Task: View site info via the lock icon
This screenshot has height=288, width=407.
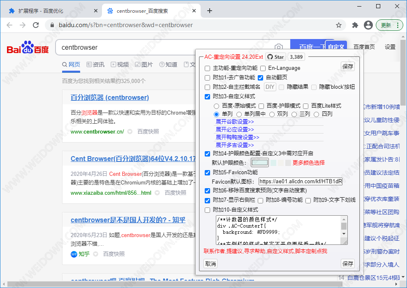Action: click(52, 25)
